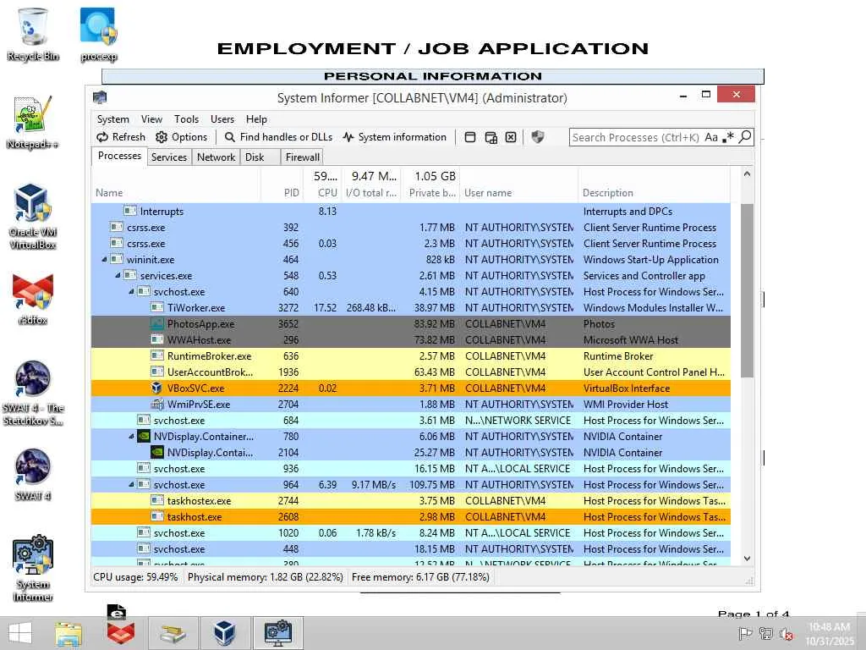Open the Users menu
The width and height of the screenshot is (866, 650).
(222, 118)
